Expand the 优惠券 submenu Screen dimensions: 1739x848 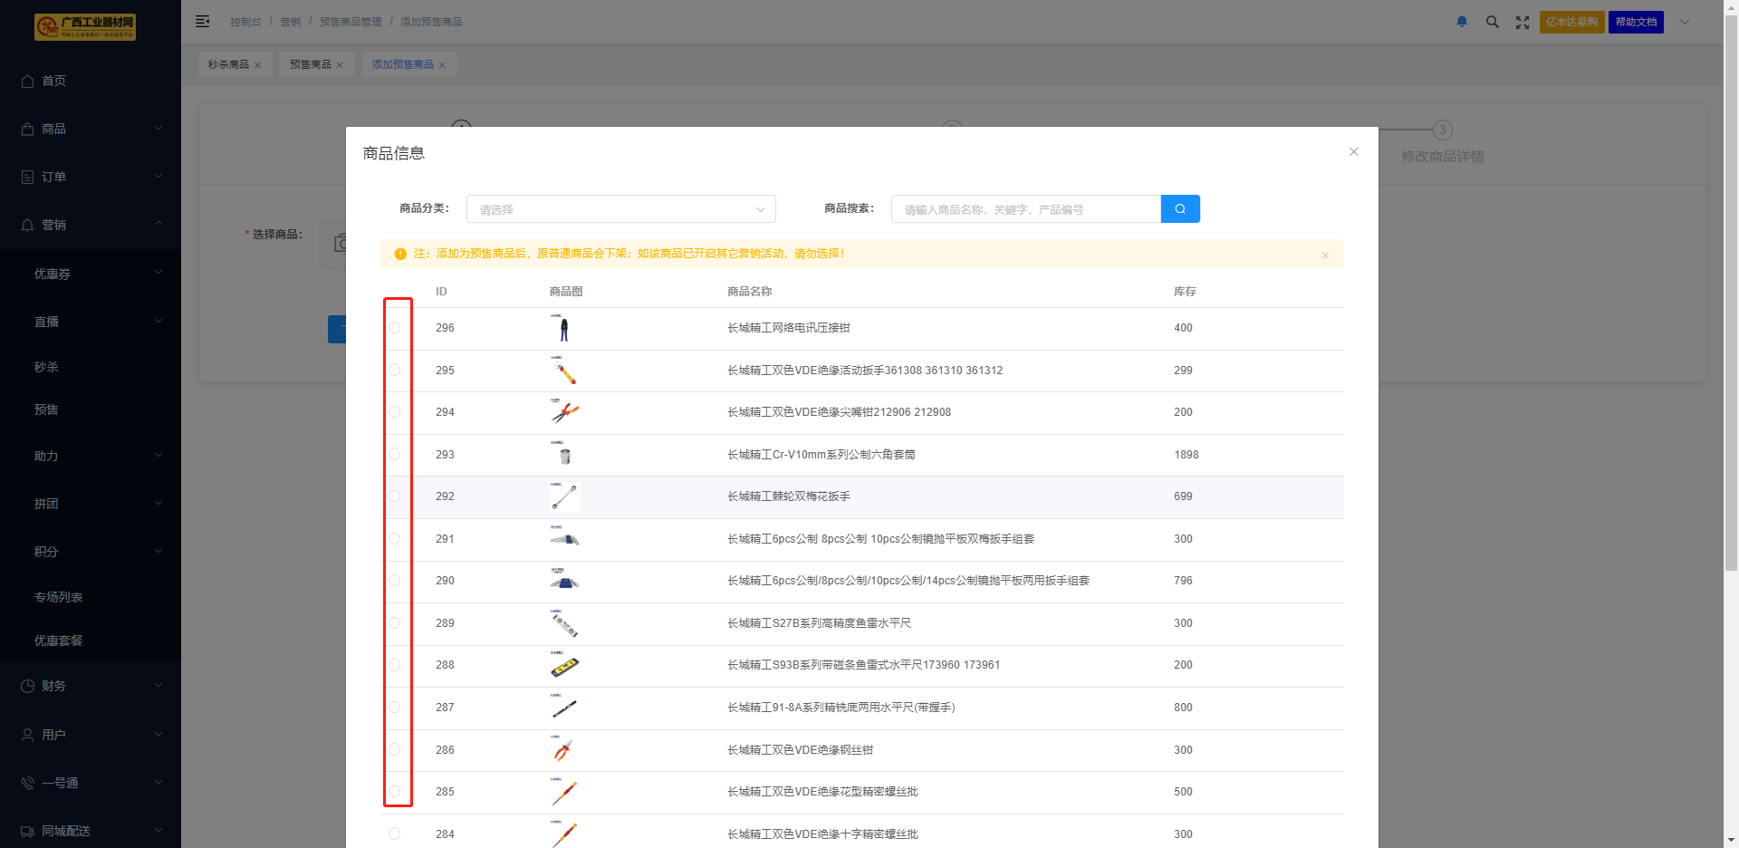(91, 274)
